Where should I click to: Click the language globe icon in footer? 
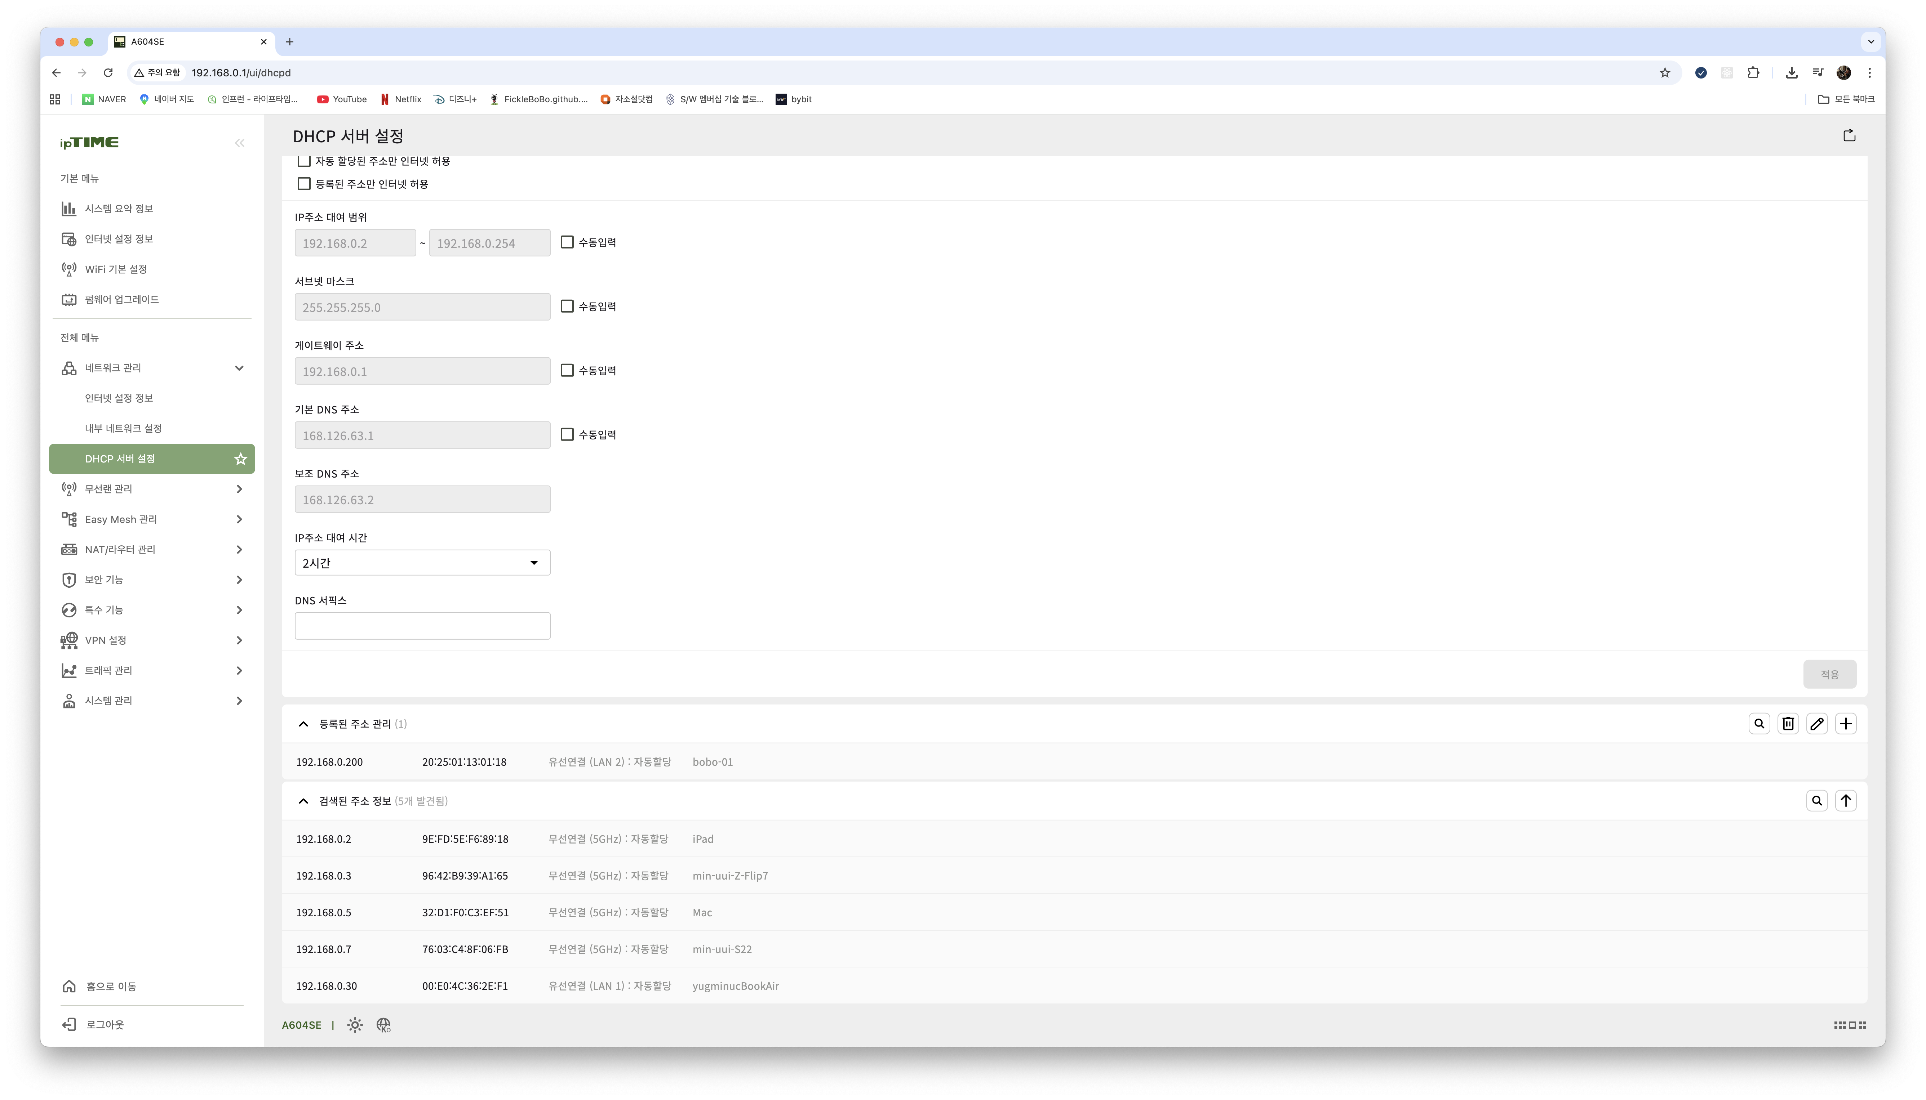click(383, 1025)
